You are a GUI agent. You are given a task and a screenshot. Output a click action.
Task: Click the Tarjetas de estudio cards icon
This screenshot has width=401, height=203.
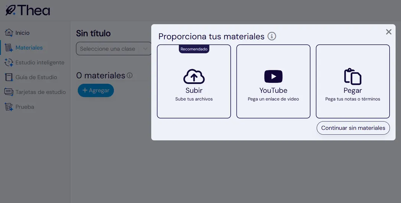pos(9,92)
